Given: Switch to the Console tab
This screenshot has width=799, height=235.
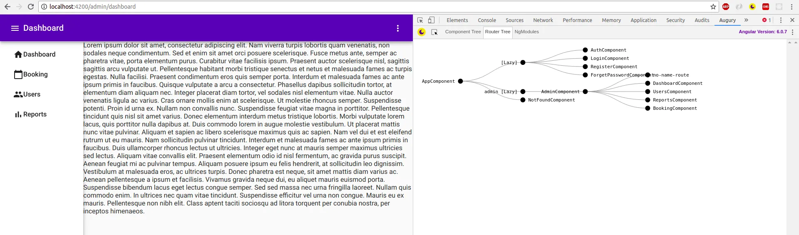Looking at the screenshot, I should (487, 20).
